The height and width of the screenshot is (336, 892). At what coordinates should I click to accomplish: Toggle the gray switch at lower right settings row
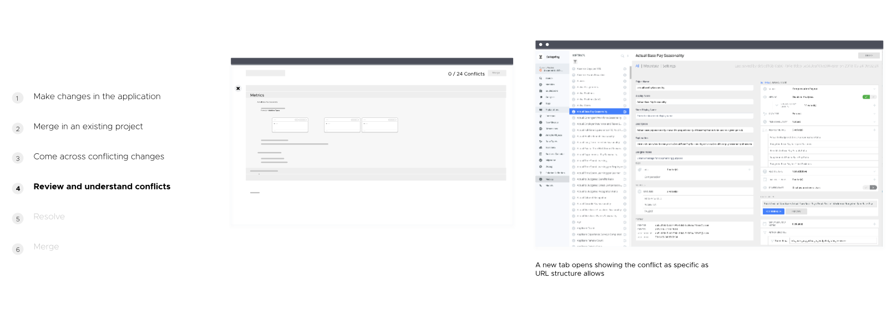[873, 188]
